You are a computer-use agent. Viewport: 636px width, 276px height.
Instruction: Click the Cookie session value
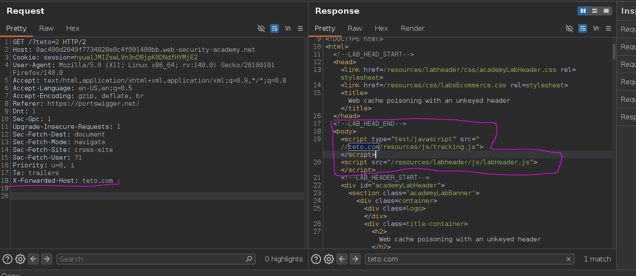(x=136, y=57)
